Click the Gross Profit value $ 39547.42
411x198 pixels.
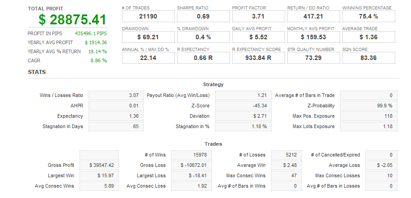click(x=99, y=165)
